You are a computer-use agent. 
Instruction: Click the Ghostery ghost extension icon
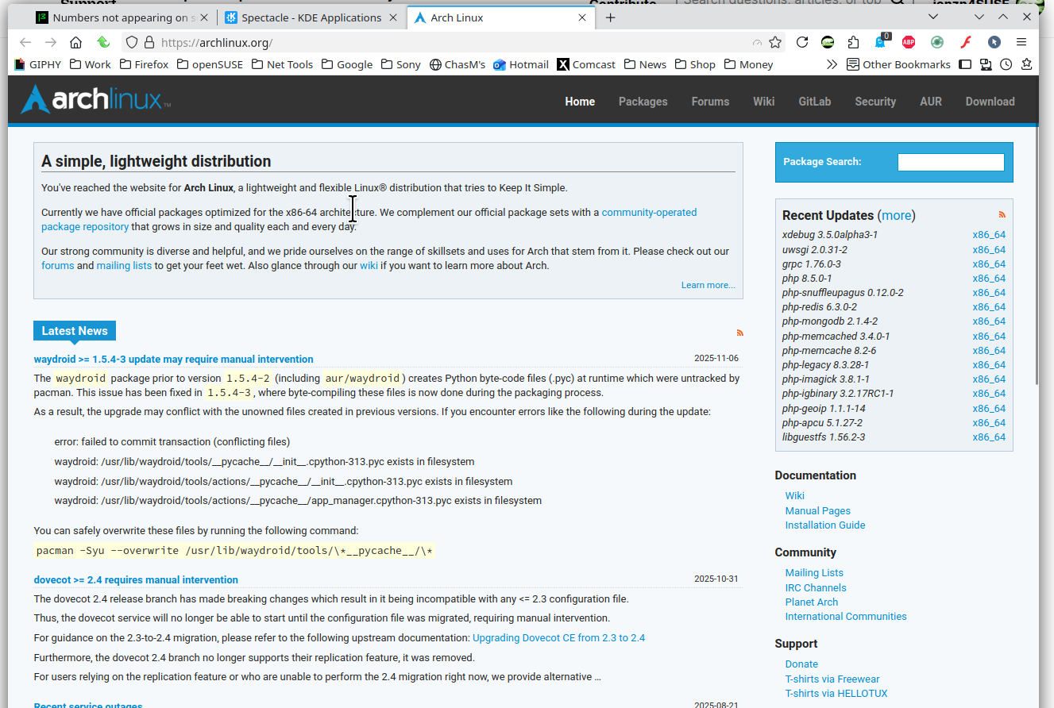coord(880,43)
